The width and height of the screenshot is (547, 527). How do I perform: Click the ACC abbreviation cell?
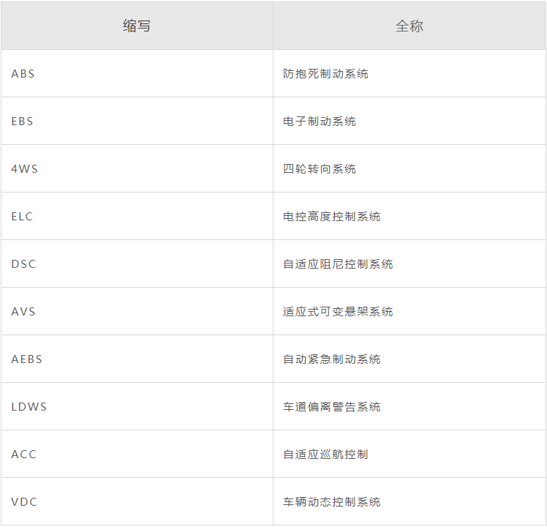pyautogui.click(x=137, y=454)
